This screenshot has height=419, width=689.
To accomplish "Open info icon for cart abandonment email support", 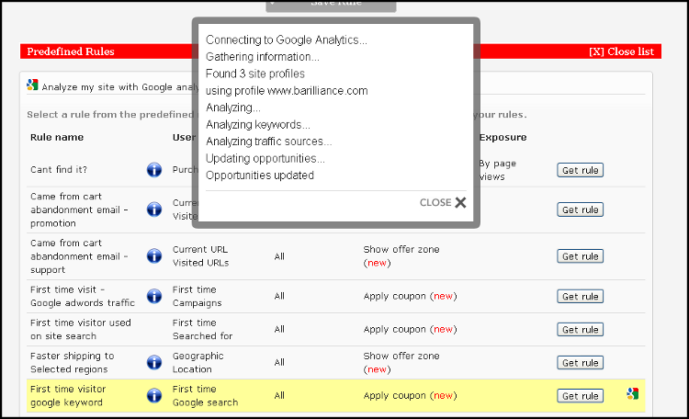I will point(153,255).
